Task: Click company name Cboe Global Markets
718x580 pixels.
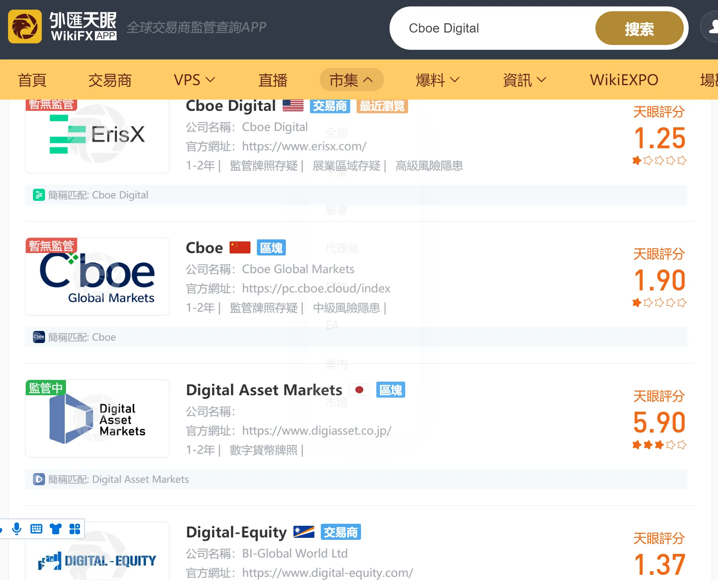Action: (x=298, y=269)
